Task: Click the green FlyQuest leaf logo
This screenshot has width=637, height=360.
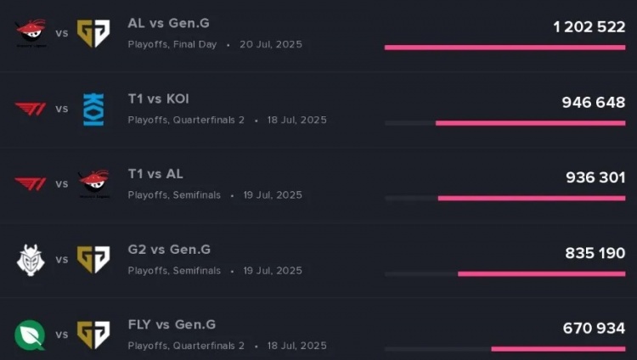Action: (x=30, y=335)
